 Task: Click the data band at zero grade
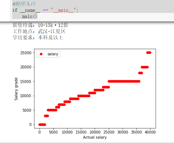(42, 124)
